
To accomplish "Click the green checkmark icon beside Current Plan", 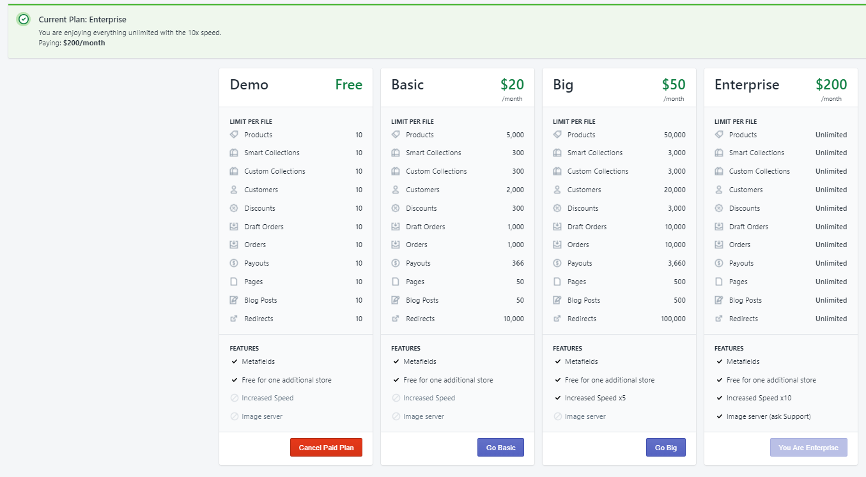I will pos(24,19).
